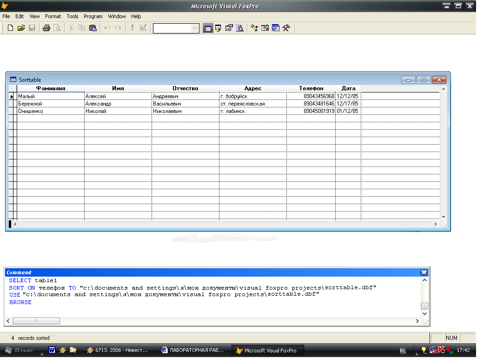
Task: Click the Run exclamation mark icon
Action: tap(132, 28)
